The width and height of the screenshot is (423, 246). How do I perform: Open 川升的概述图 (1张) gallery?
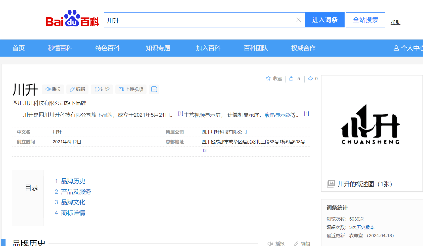[x=365, y=184]
